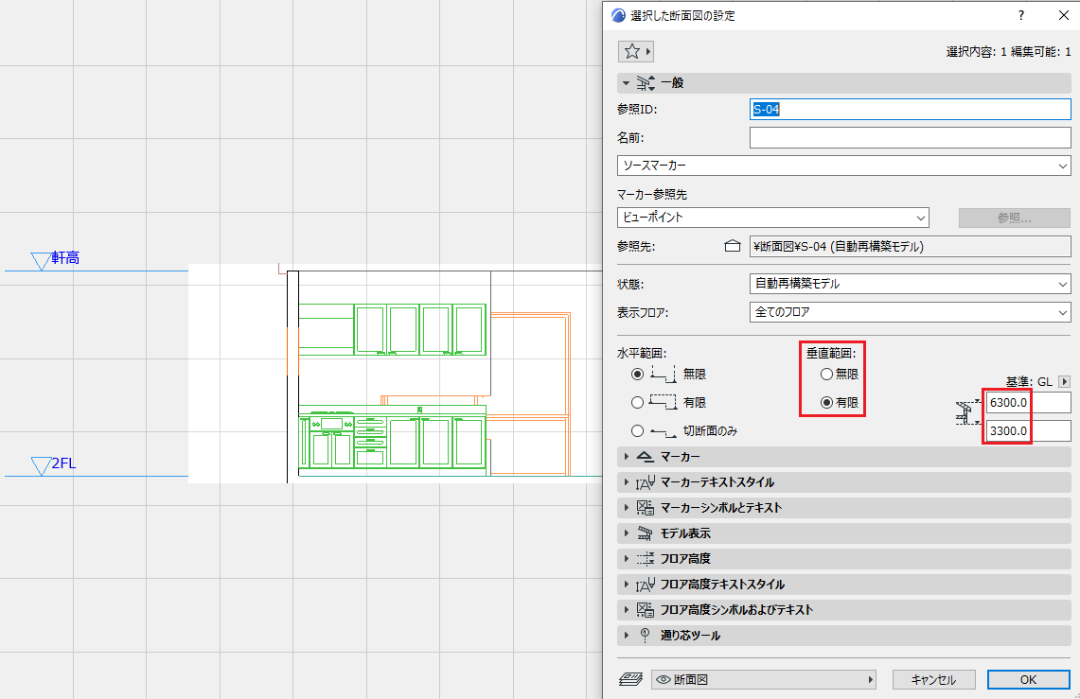Click the lower height field 3300.0
The image size is (1080, 699).
click(x=1028, y=430)
